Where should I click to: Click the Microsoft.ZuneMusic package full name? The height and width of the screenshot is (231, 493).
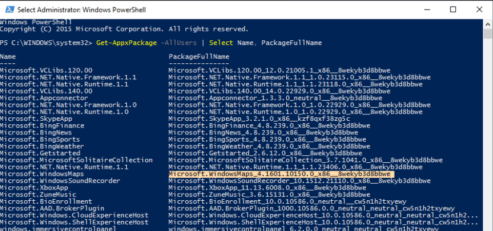[269, 195]
